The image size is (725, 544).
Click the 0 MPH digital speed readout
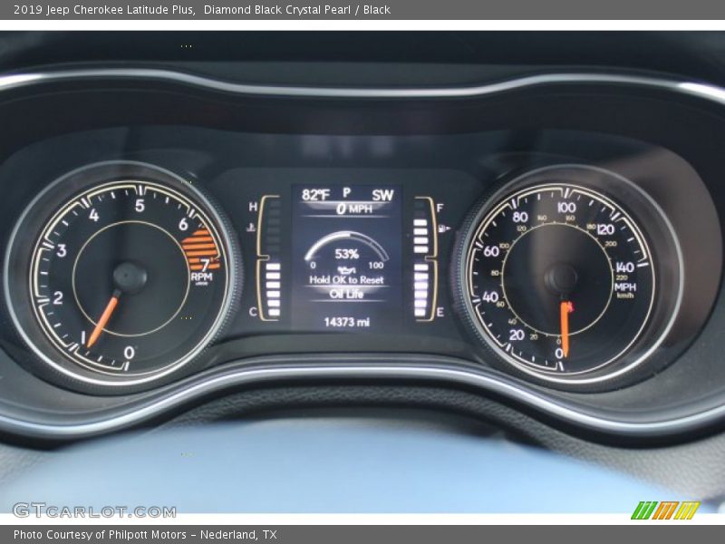(353, 209)
